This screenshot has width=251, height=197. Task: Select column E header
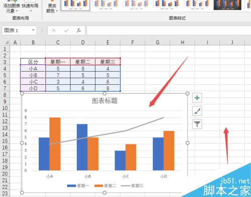tap(108, 43)
